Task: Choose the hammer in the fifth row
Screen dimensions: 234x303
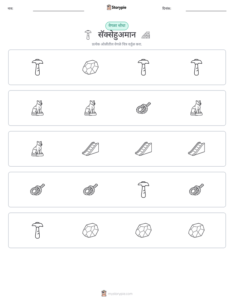Action: (37, 230)
